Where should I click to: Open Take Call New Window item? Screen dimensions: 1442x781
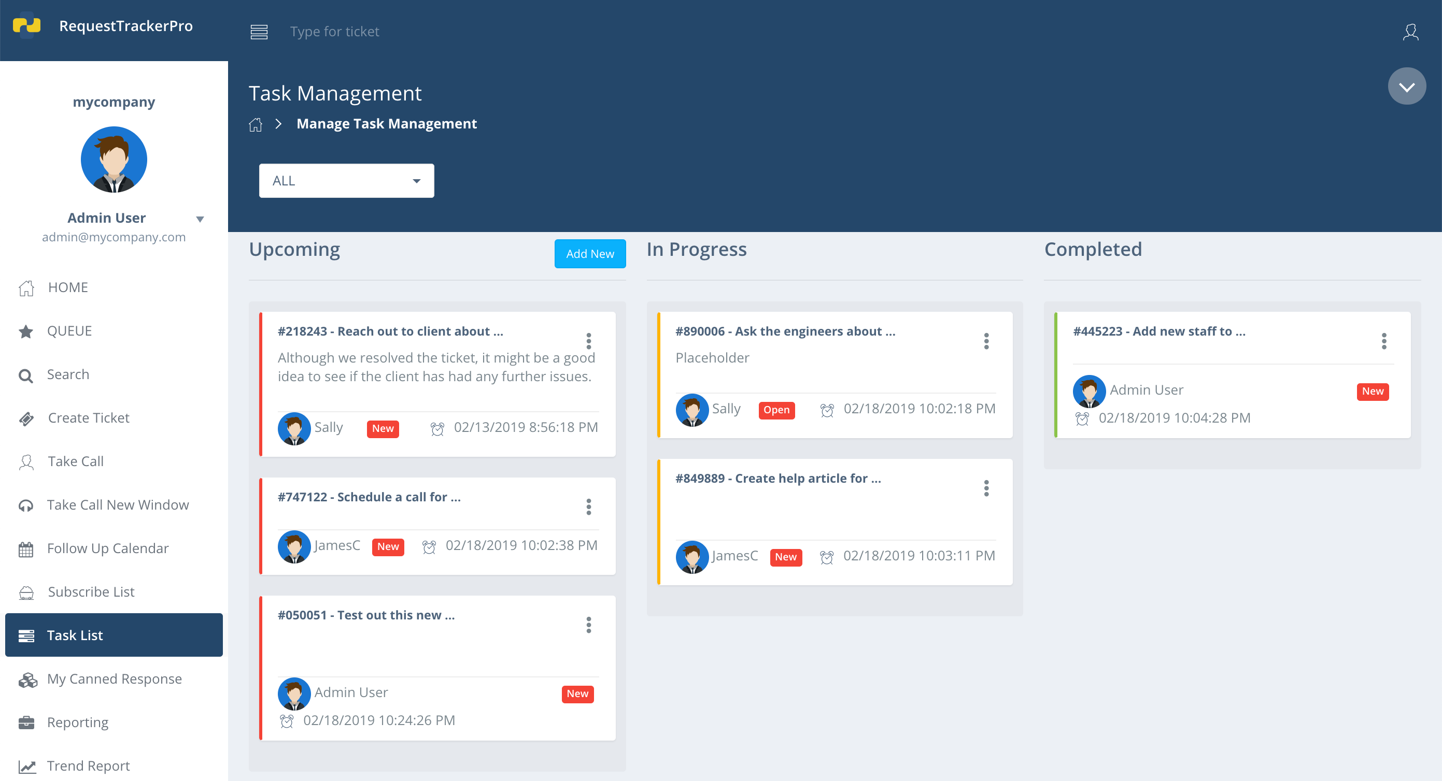pyautogui.click(x=114, y=505)
